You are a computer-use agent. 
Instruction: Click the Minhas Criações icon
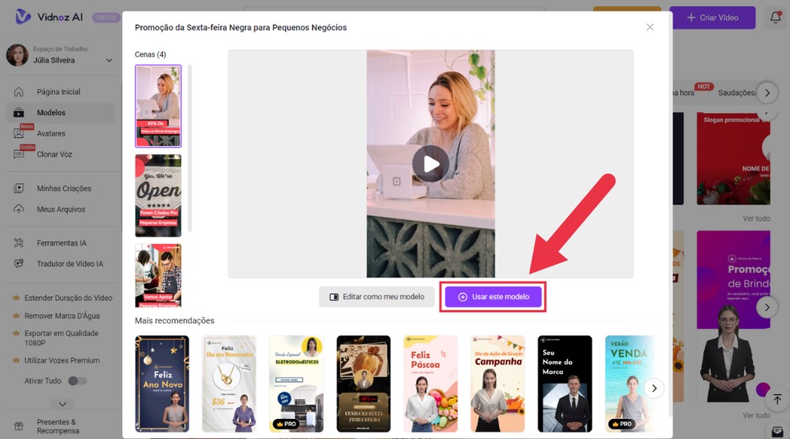pyautogui.click(x=18, y=189)
